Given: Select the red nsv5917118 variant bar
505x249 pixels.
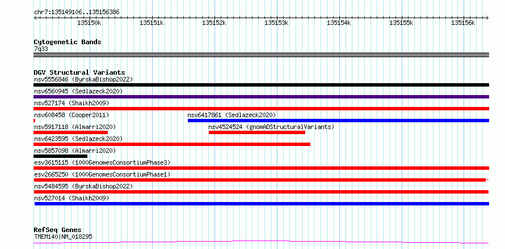Looking at the screenshot, I should click(70, 132).
